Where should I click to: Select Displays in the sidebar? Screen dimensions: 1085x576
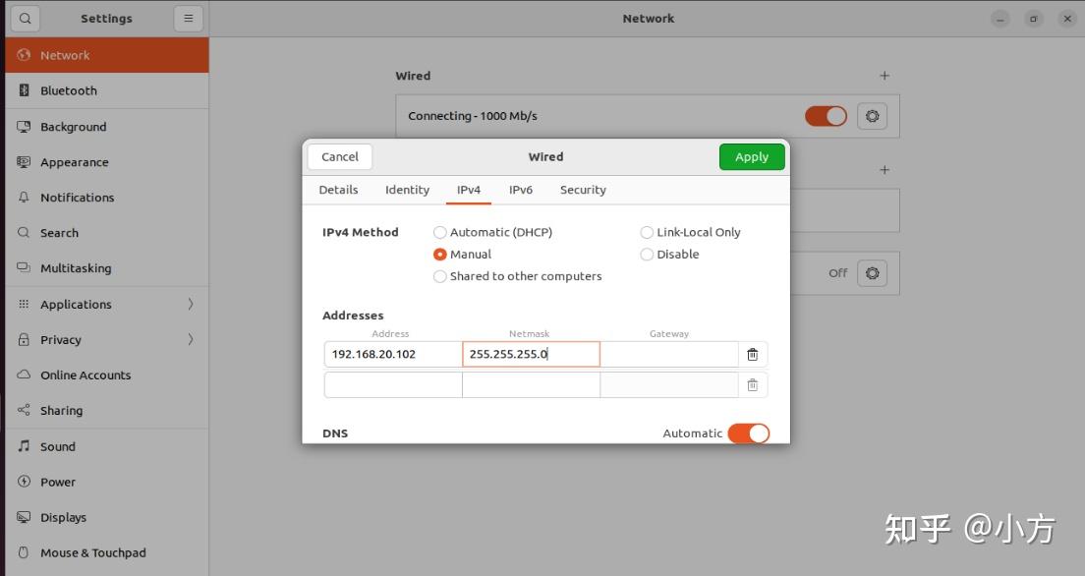click(63, 516)
